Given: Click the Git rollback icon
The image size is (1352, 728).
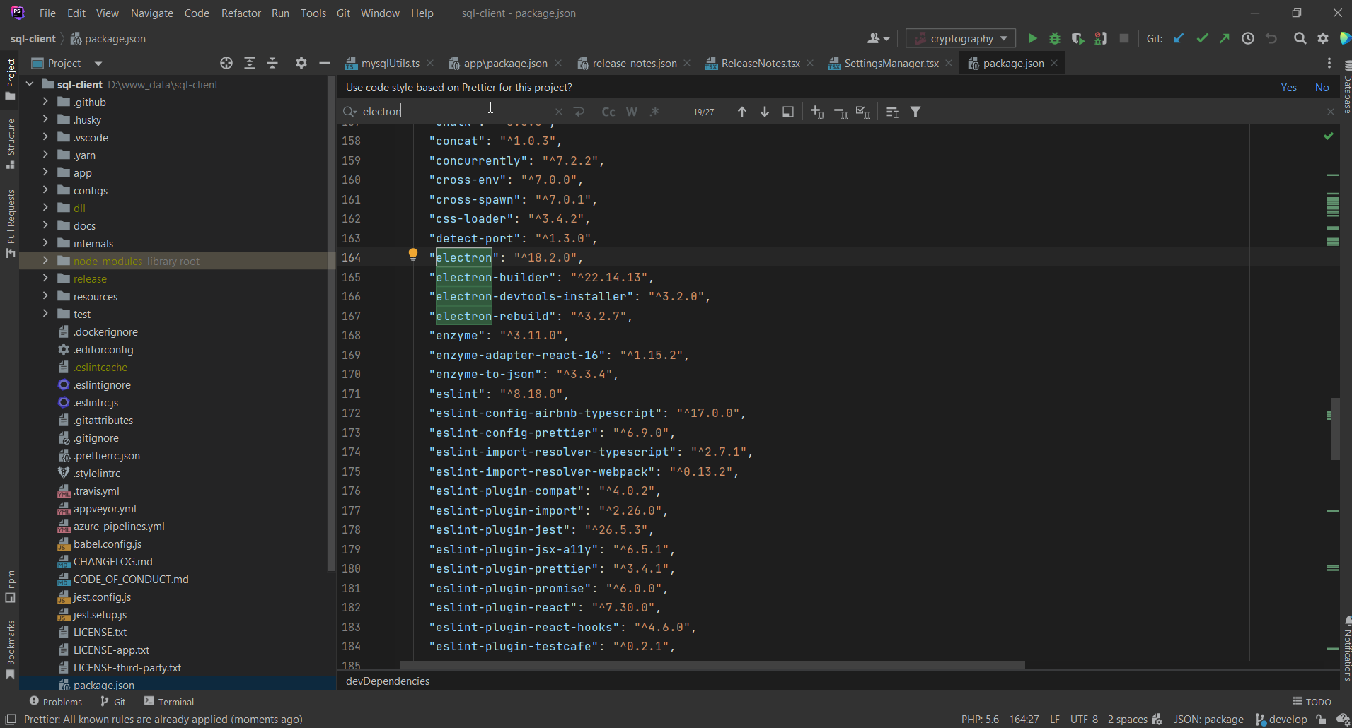Looking at the screenshot, I should (x=1271, y=39).
